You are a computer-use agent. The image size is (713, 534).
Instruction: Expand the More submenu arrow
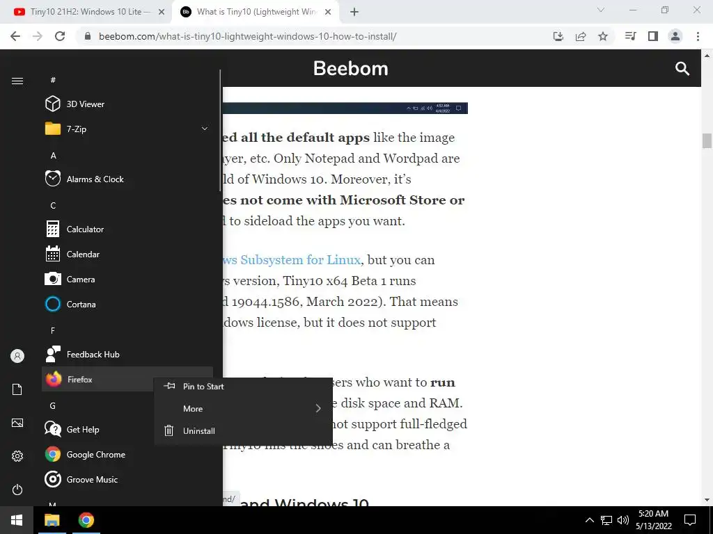click(318, 409)
